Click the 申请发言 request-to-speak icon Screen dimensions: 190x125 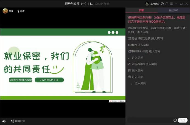13,121
